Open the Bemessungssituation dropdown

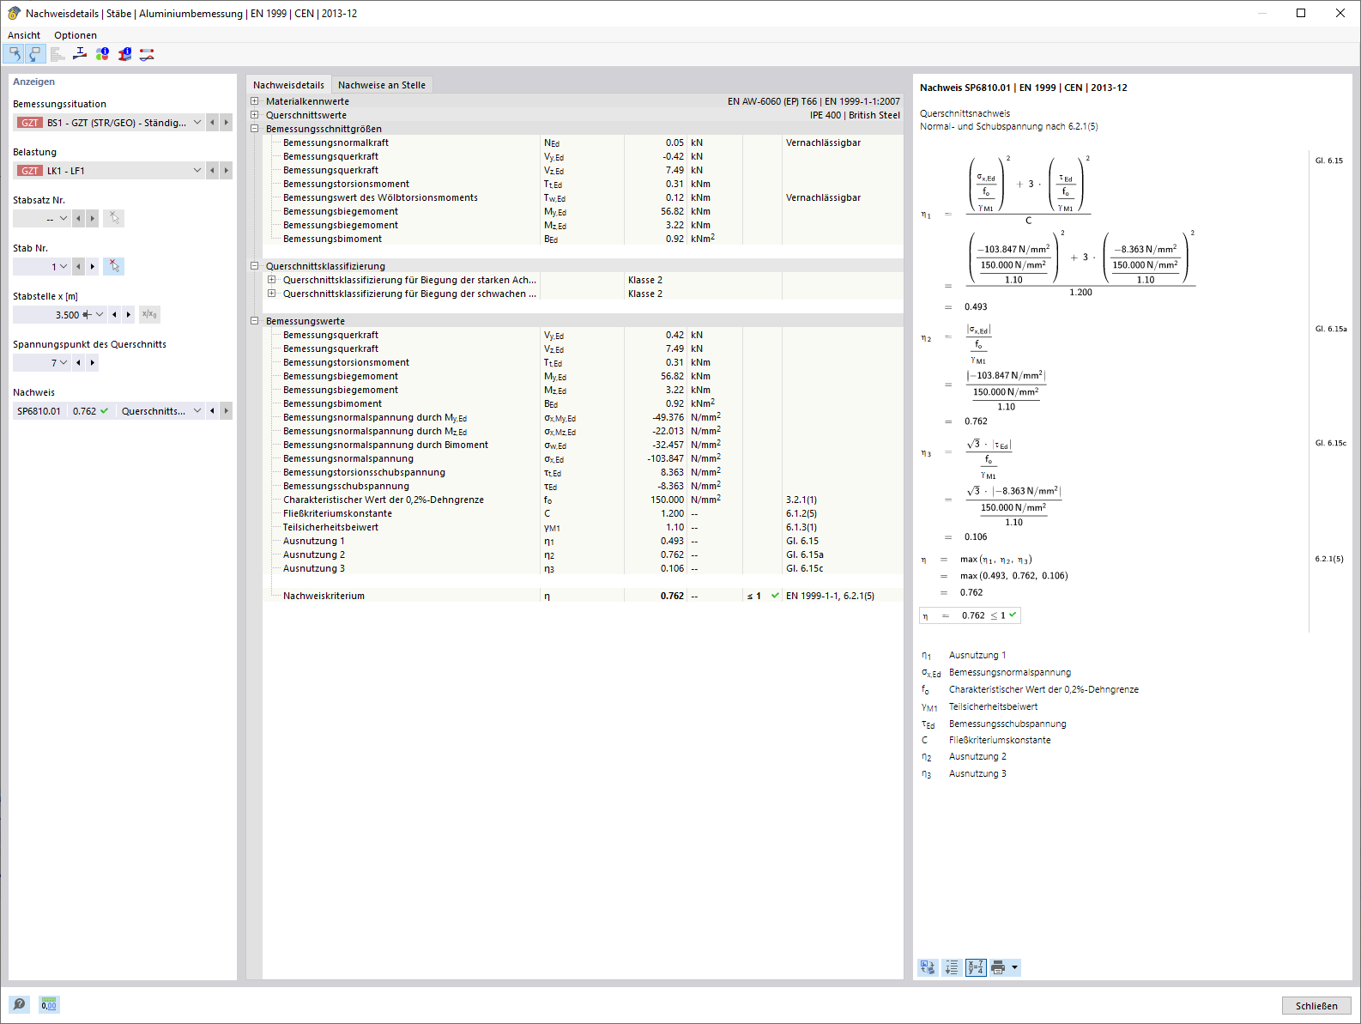click(197, 123)
